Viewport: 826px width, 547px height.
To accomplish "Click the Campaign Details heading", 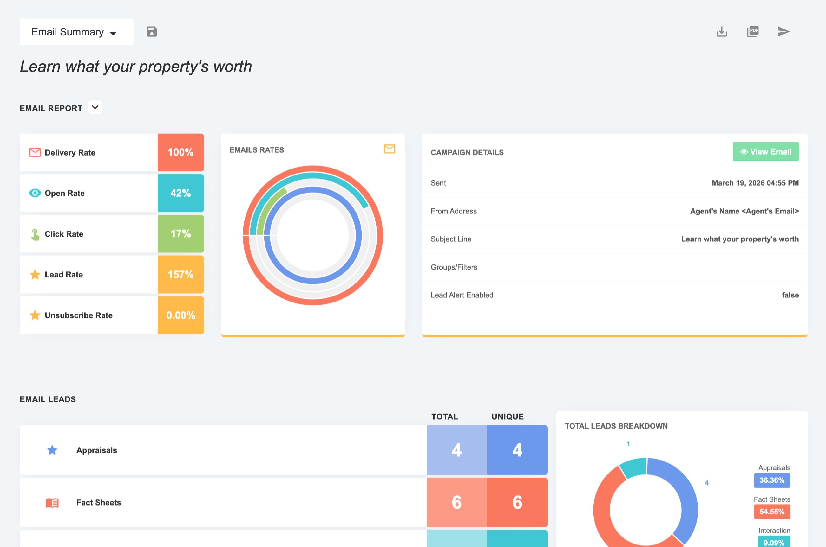I will [x=467, y=152].
